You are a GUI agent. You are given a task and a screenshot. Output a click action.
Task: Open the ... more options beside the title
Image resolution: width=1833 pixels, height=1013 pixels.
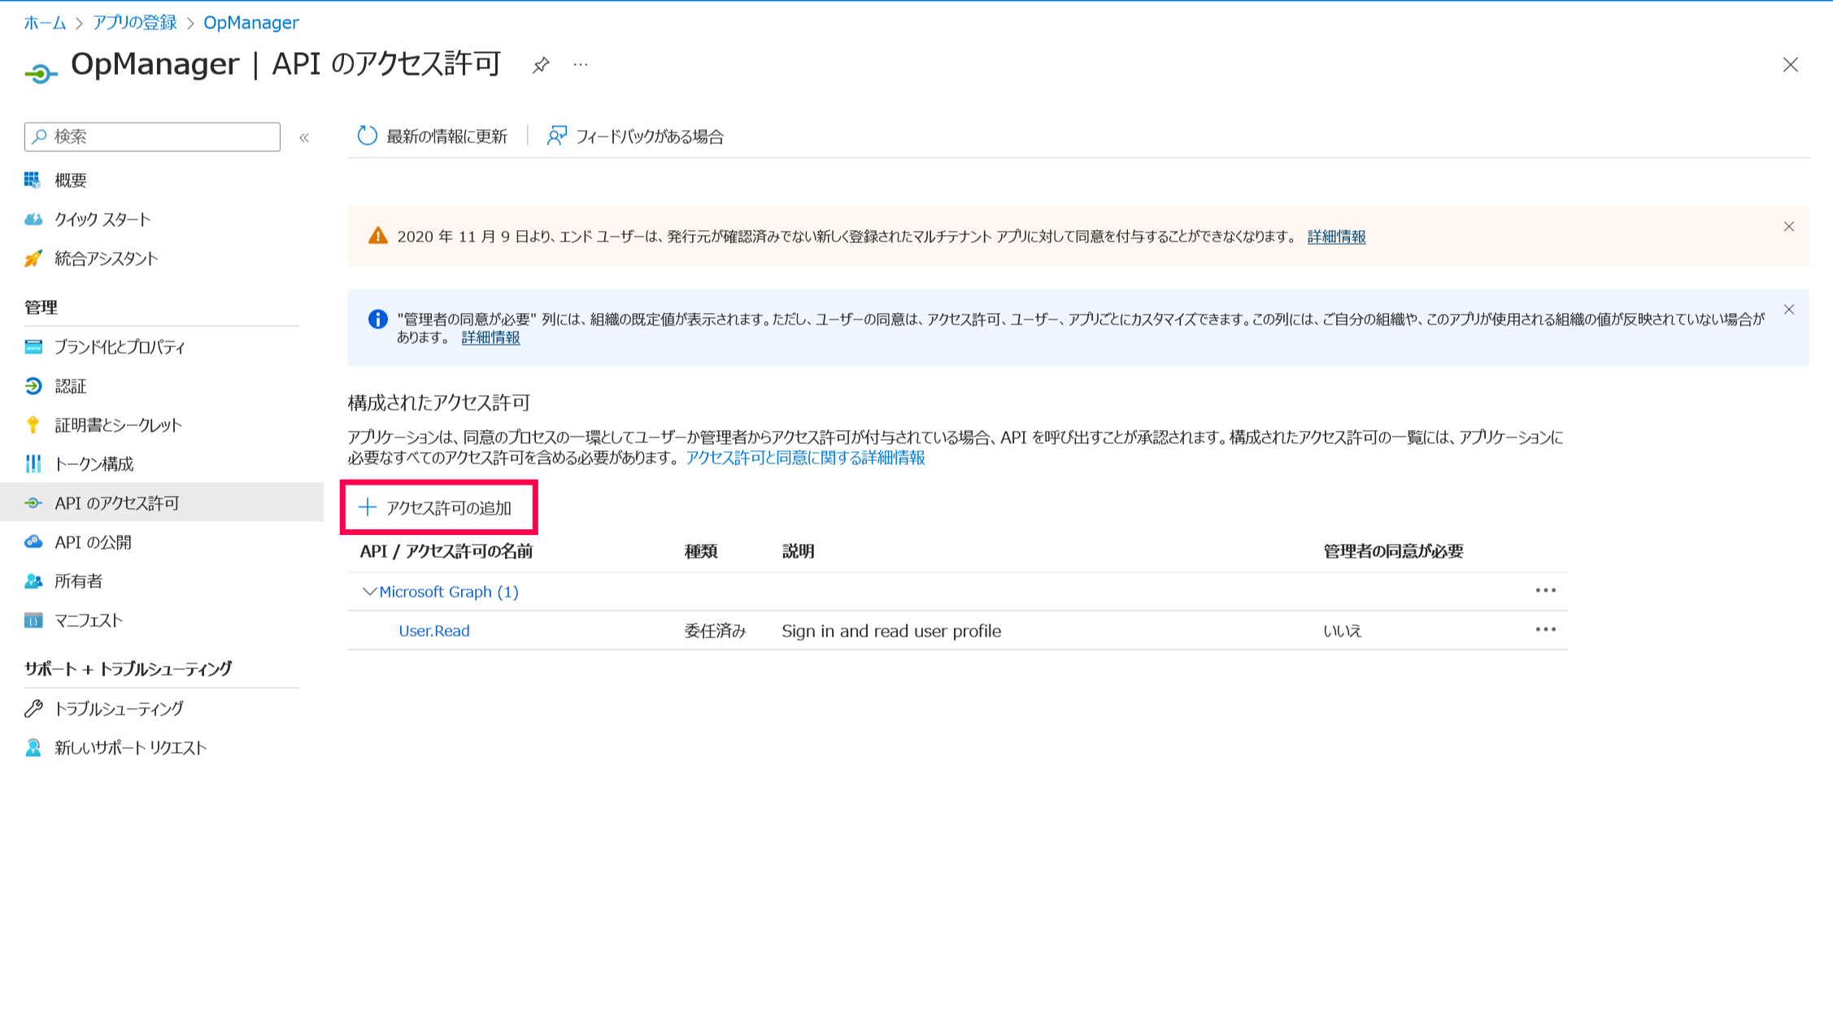(x=579, y=65)
